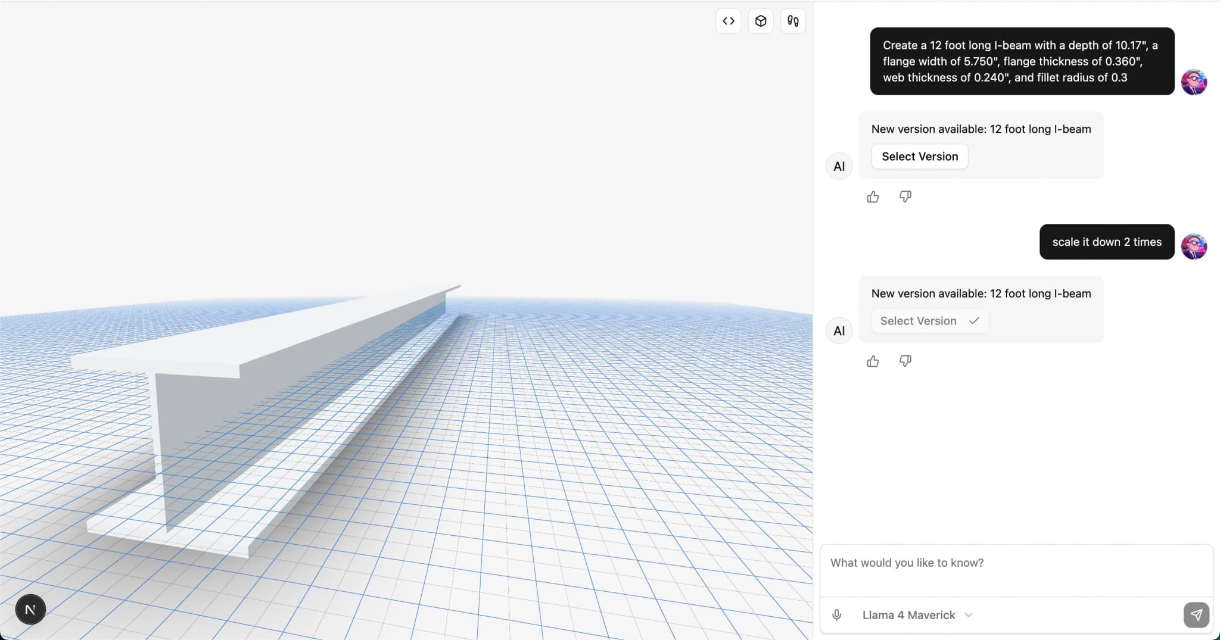This screenshot has width=1220, height=640.
Task: Click the chat input field
Action: coord(1013,562)
